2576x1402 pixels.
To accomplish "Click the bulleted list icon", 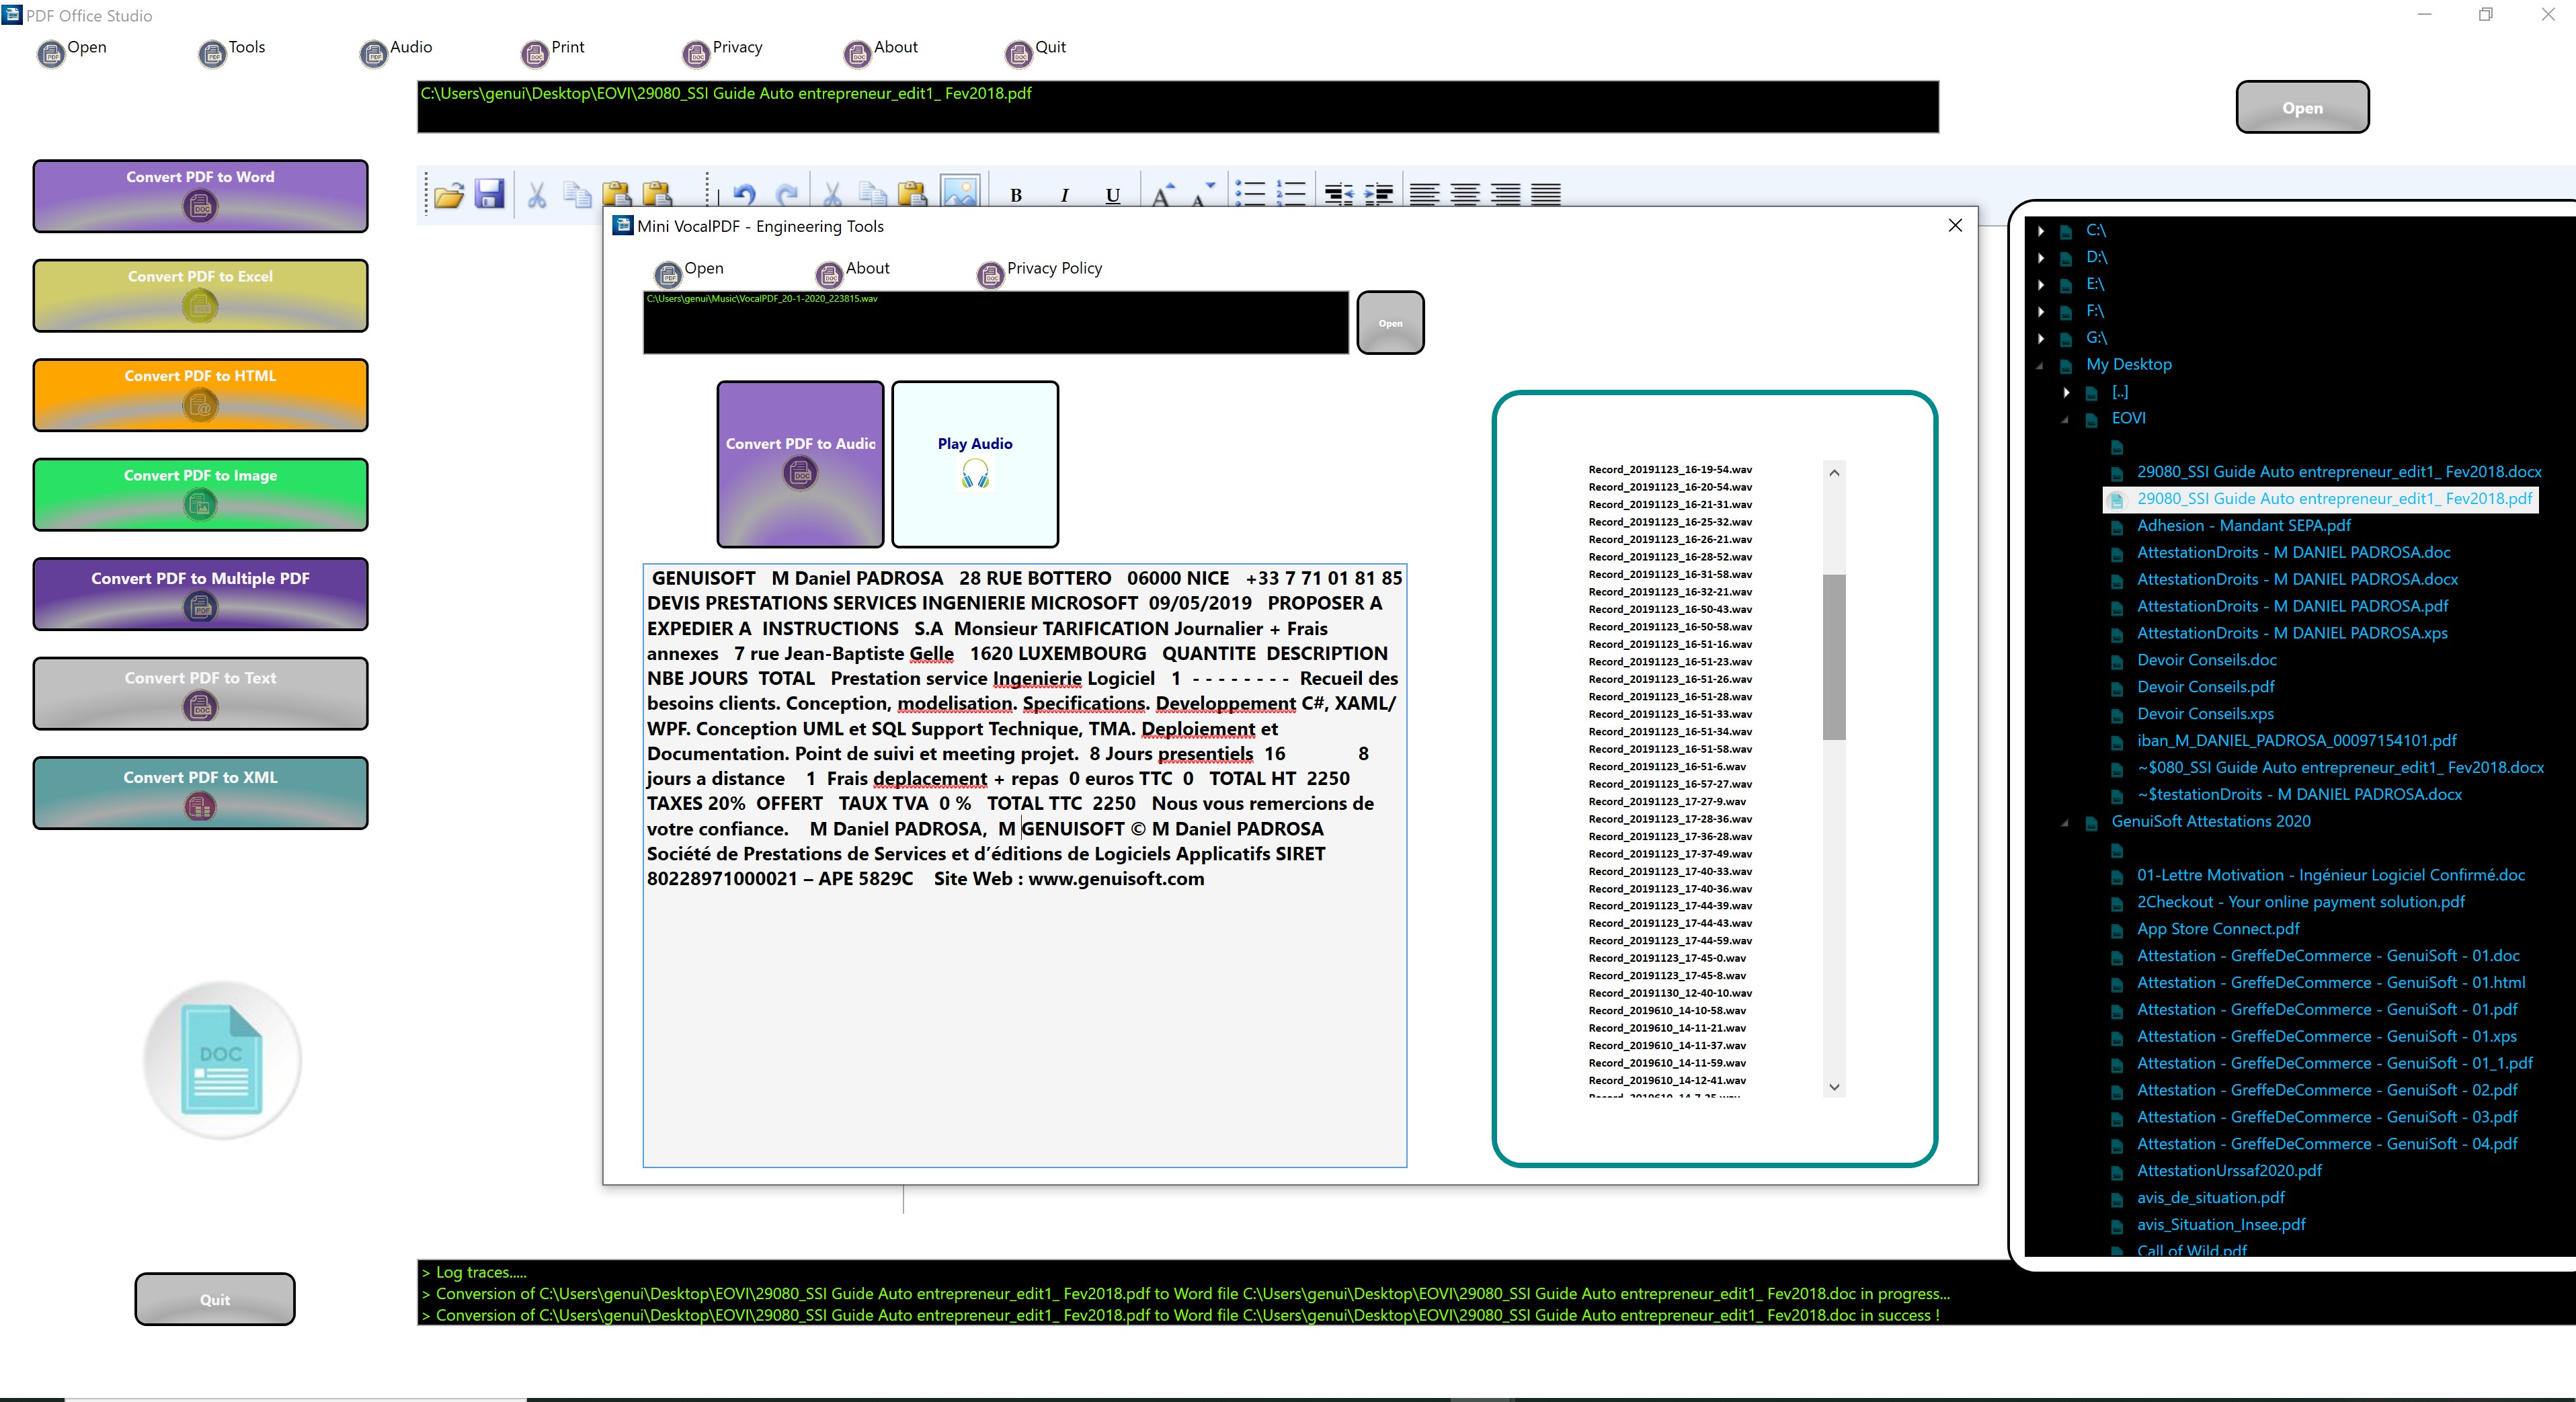I will coord(1250,193).
